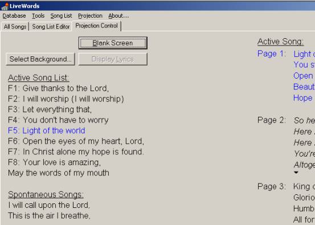Screen dimensions: 315x225
Task: Select song May the words of my mouth
Action: [59, 173]
